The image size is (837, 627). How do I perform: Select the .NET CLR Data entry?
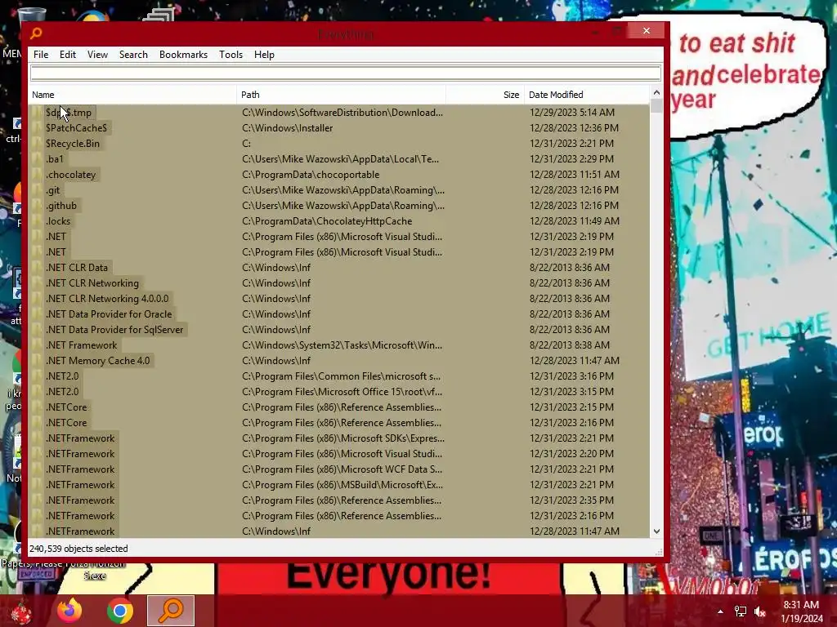point(76,268)
